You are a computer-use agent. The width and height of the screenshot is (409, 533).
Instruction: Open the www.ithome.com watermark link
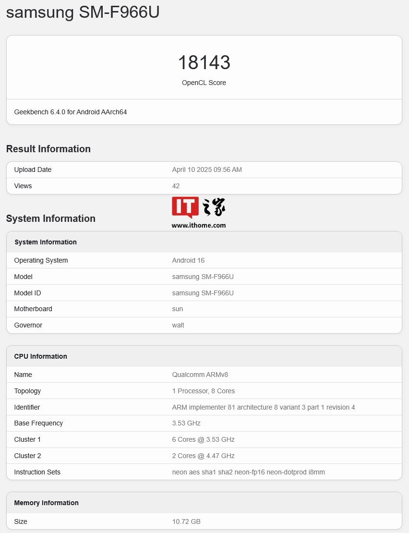pyautogui.click(x=199, y=225)
